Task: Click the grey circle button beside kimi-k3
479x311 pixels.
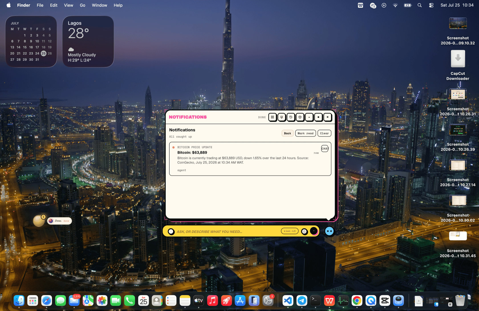Action: pos(305,231)
